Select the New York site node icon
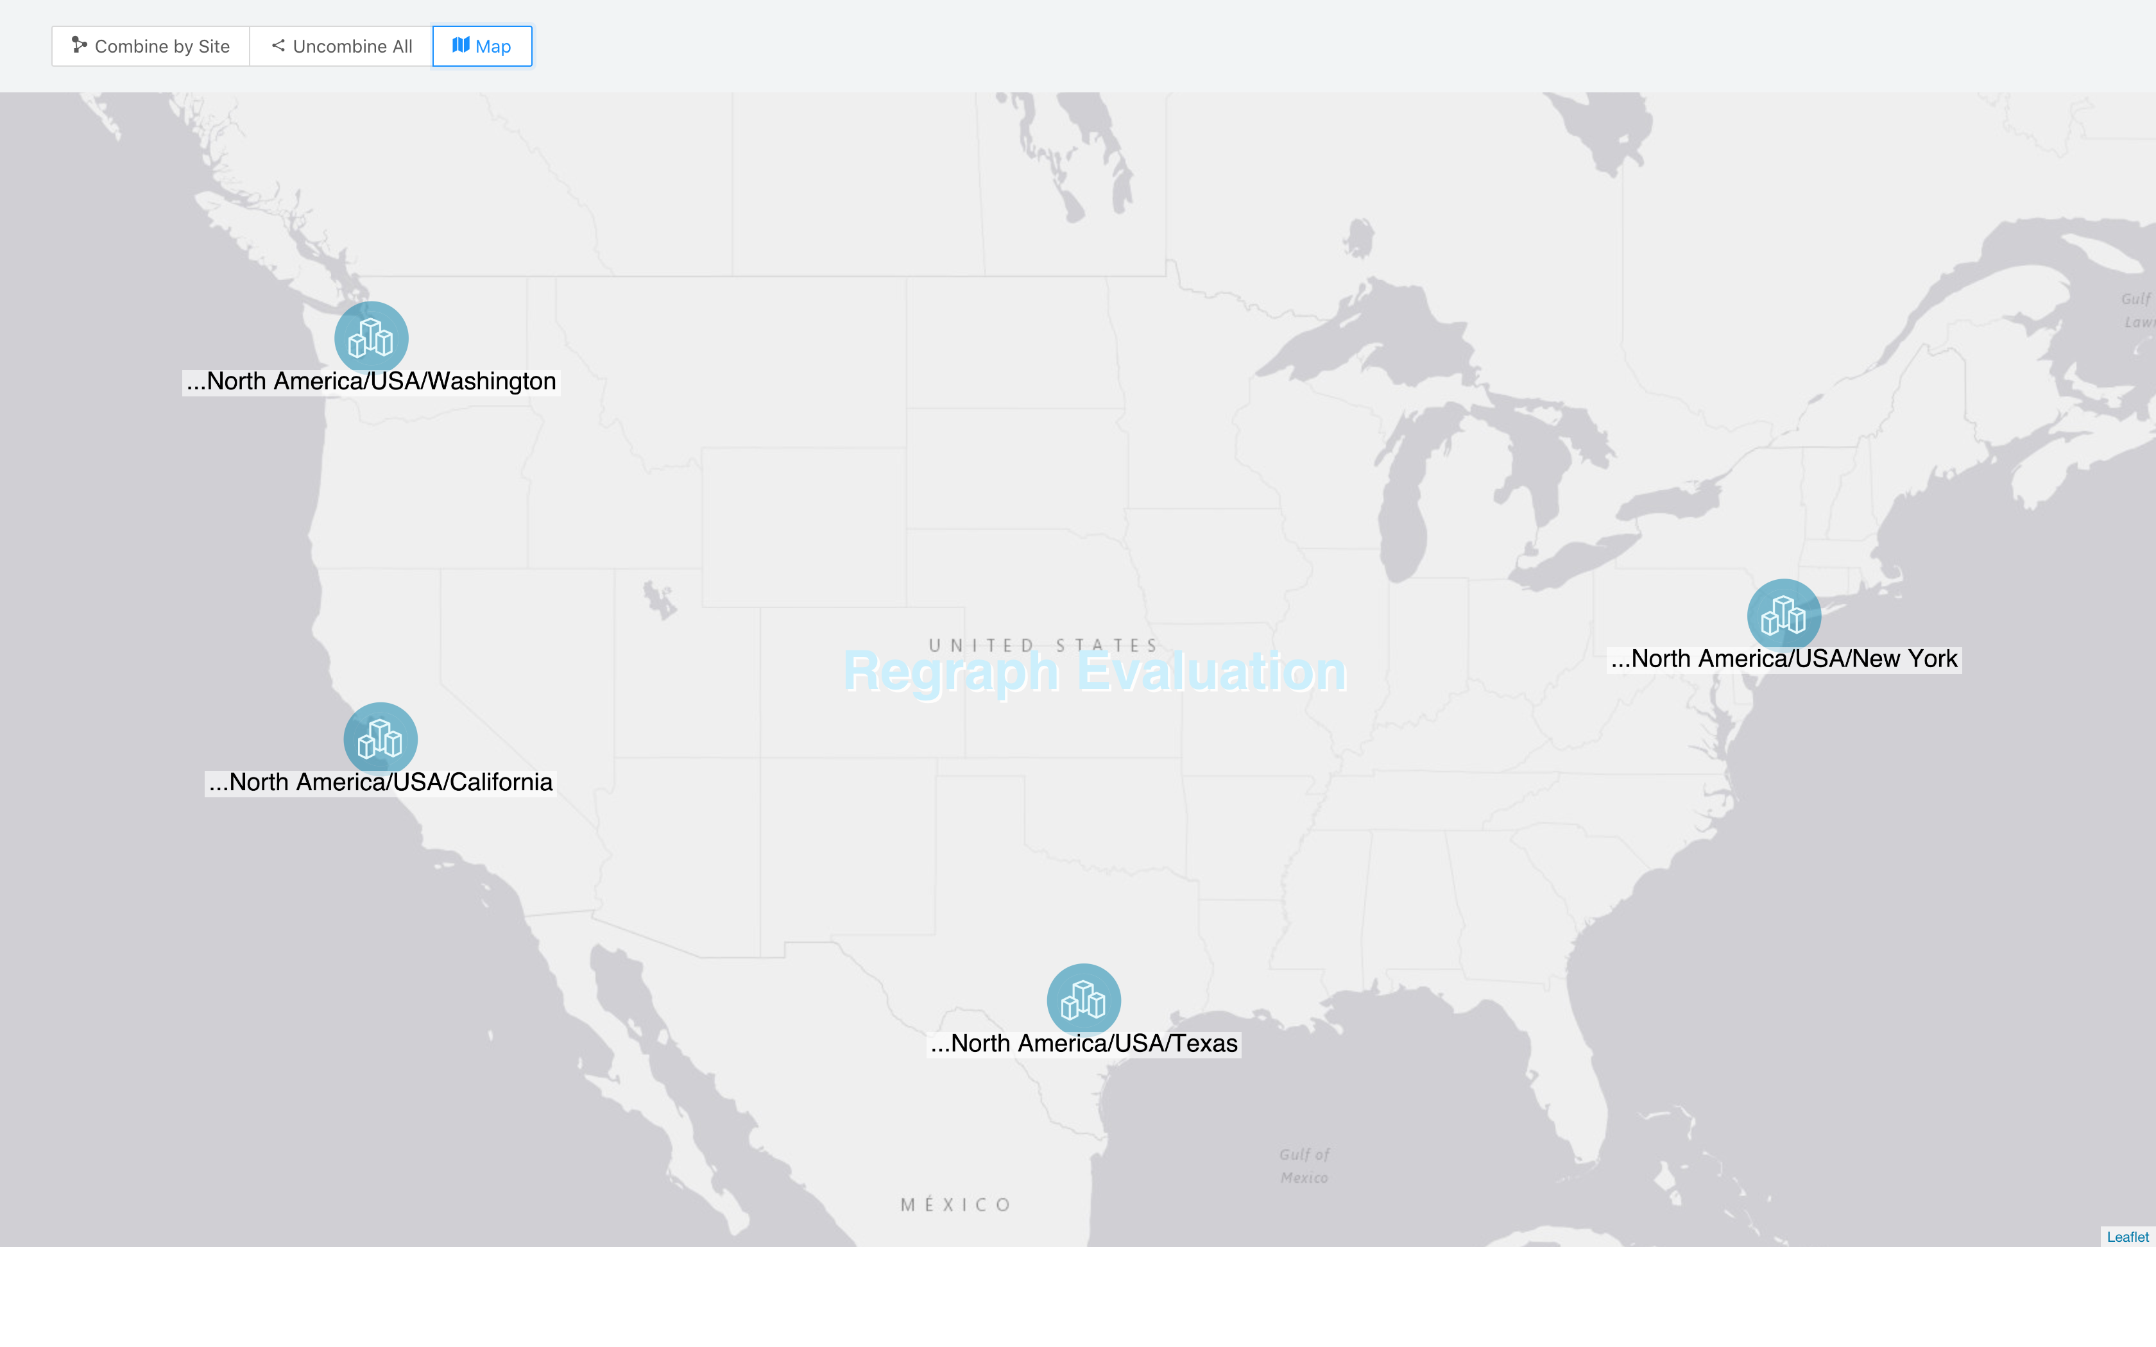 click(x=1784, y=616)
